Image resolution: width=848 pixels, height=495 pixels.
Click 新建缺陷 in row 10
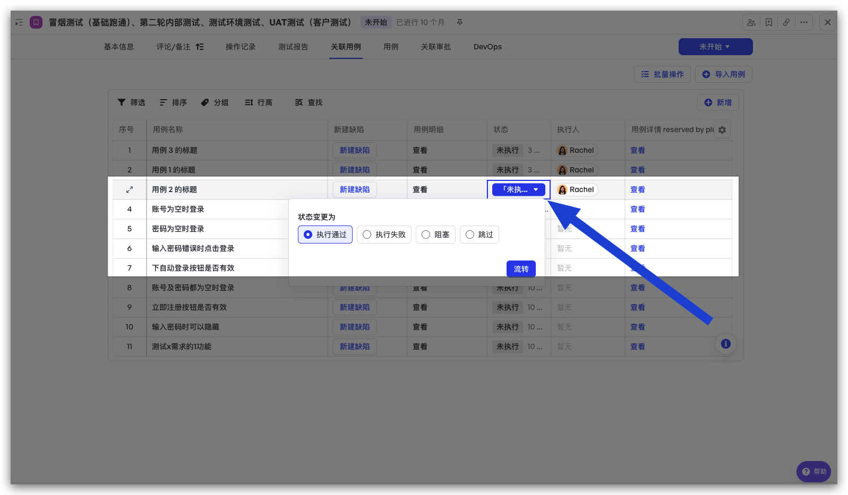pyautogui.click(x=355, y=327)
